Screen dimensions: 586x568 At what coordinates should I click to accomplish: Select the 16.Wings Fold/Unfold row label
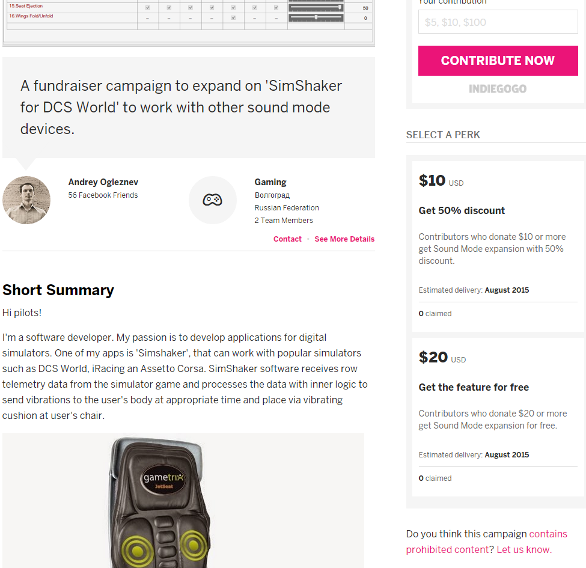(x=31, y=16)
